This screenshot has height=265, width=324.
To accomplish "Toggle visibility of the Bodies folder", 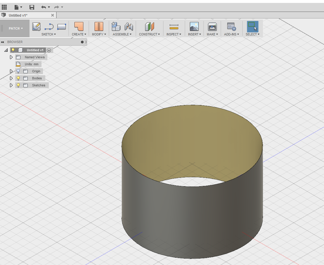I will pos(18,78).
